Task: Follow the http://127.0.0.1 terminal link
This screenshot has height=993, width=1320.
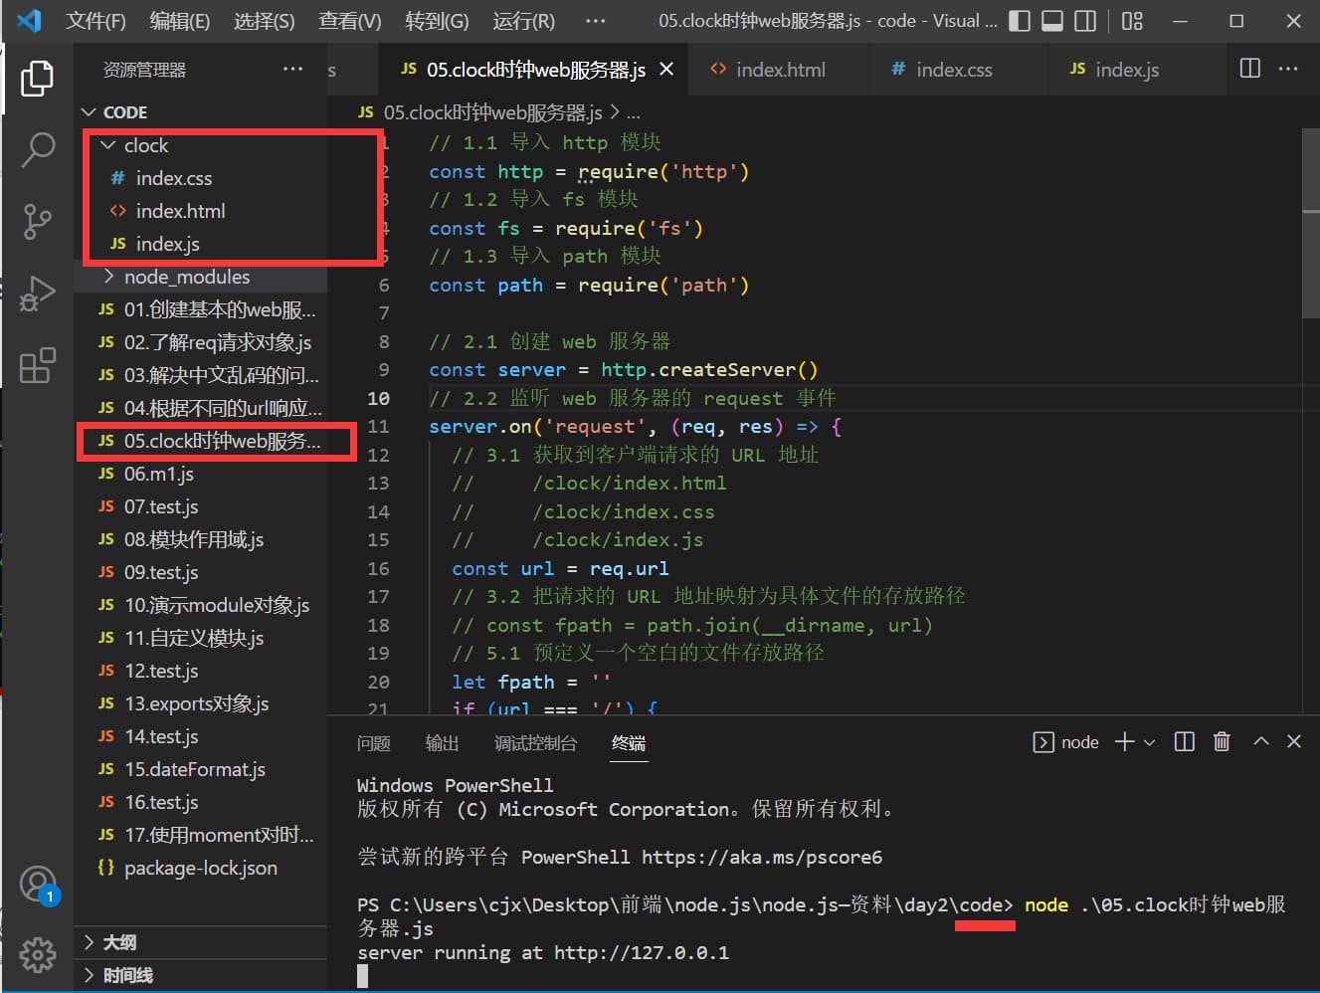Action: point(641,952)
